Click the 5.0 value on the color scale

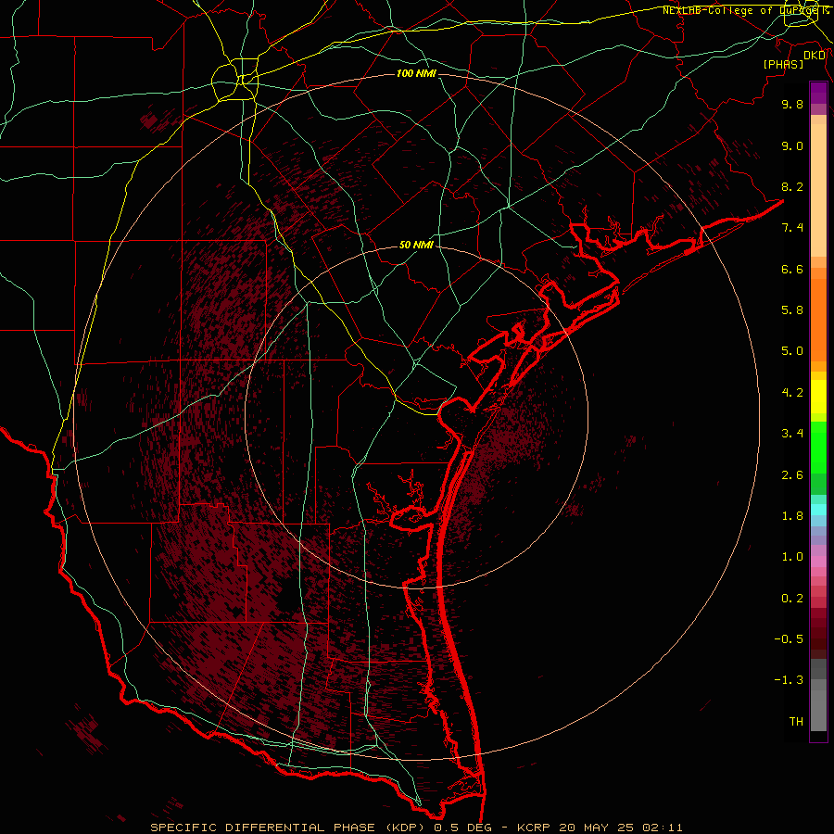pyautogui.click(x=792, y=351)
